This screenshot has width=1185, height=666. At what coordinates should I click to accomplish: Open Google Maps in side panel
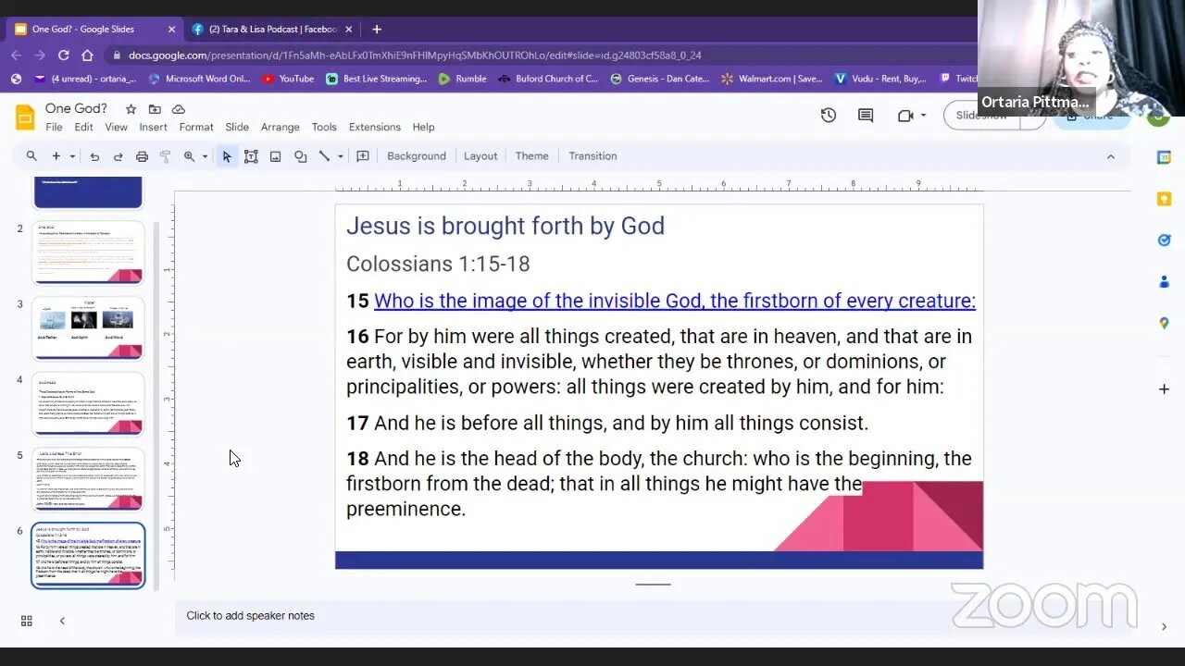1164,323
